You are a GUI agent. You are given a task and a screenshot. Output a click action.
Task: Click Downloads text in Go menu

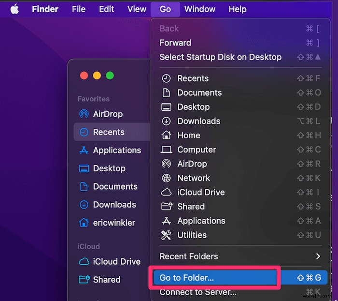199,121
